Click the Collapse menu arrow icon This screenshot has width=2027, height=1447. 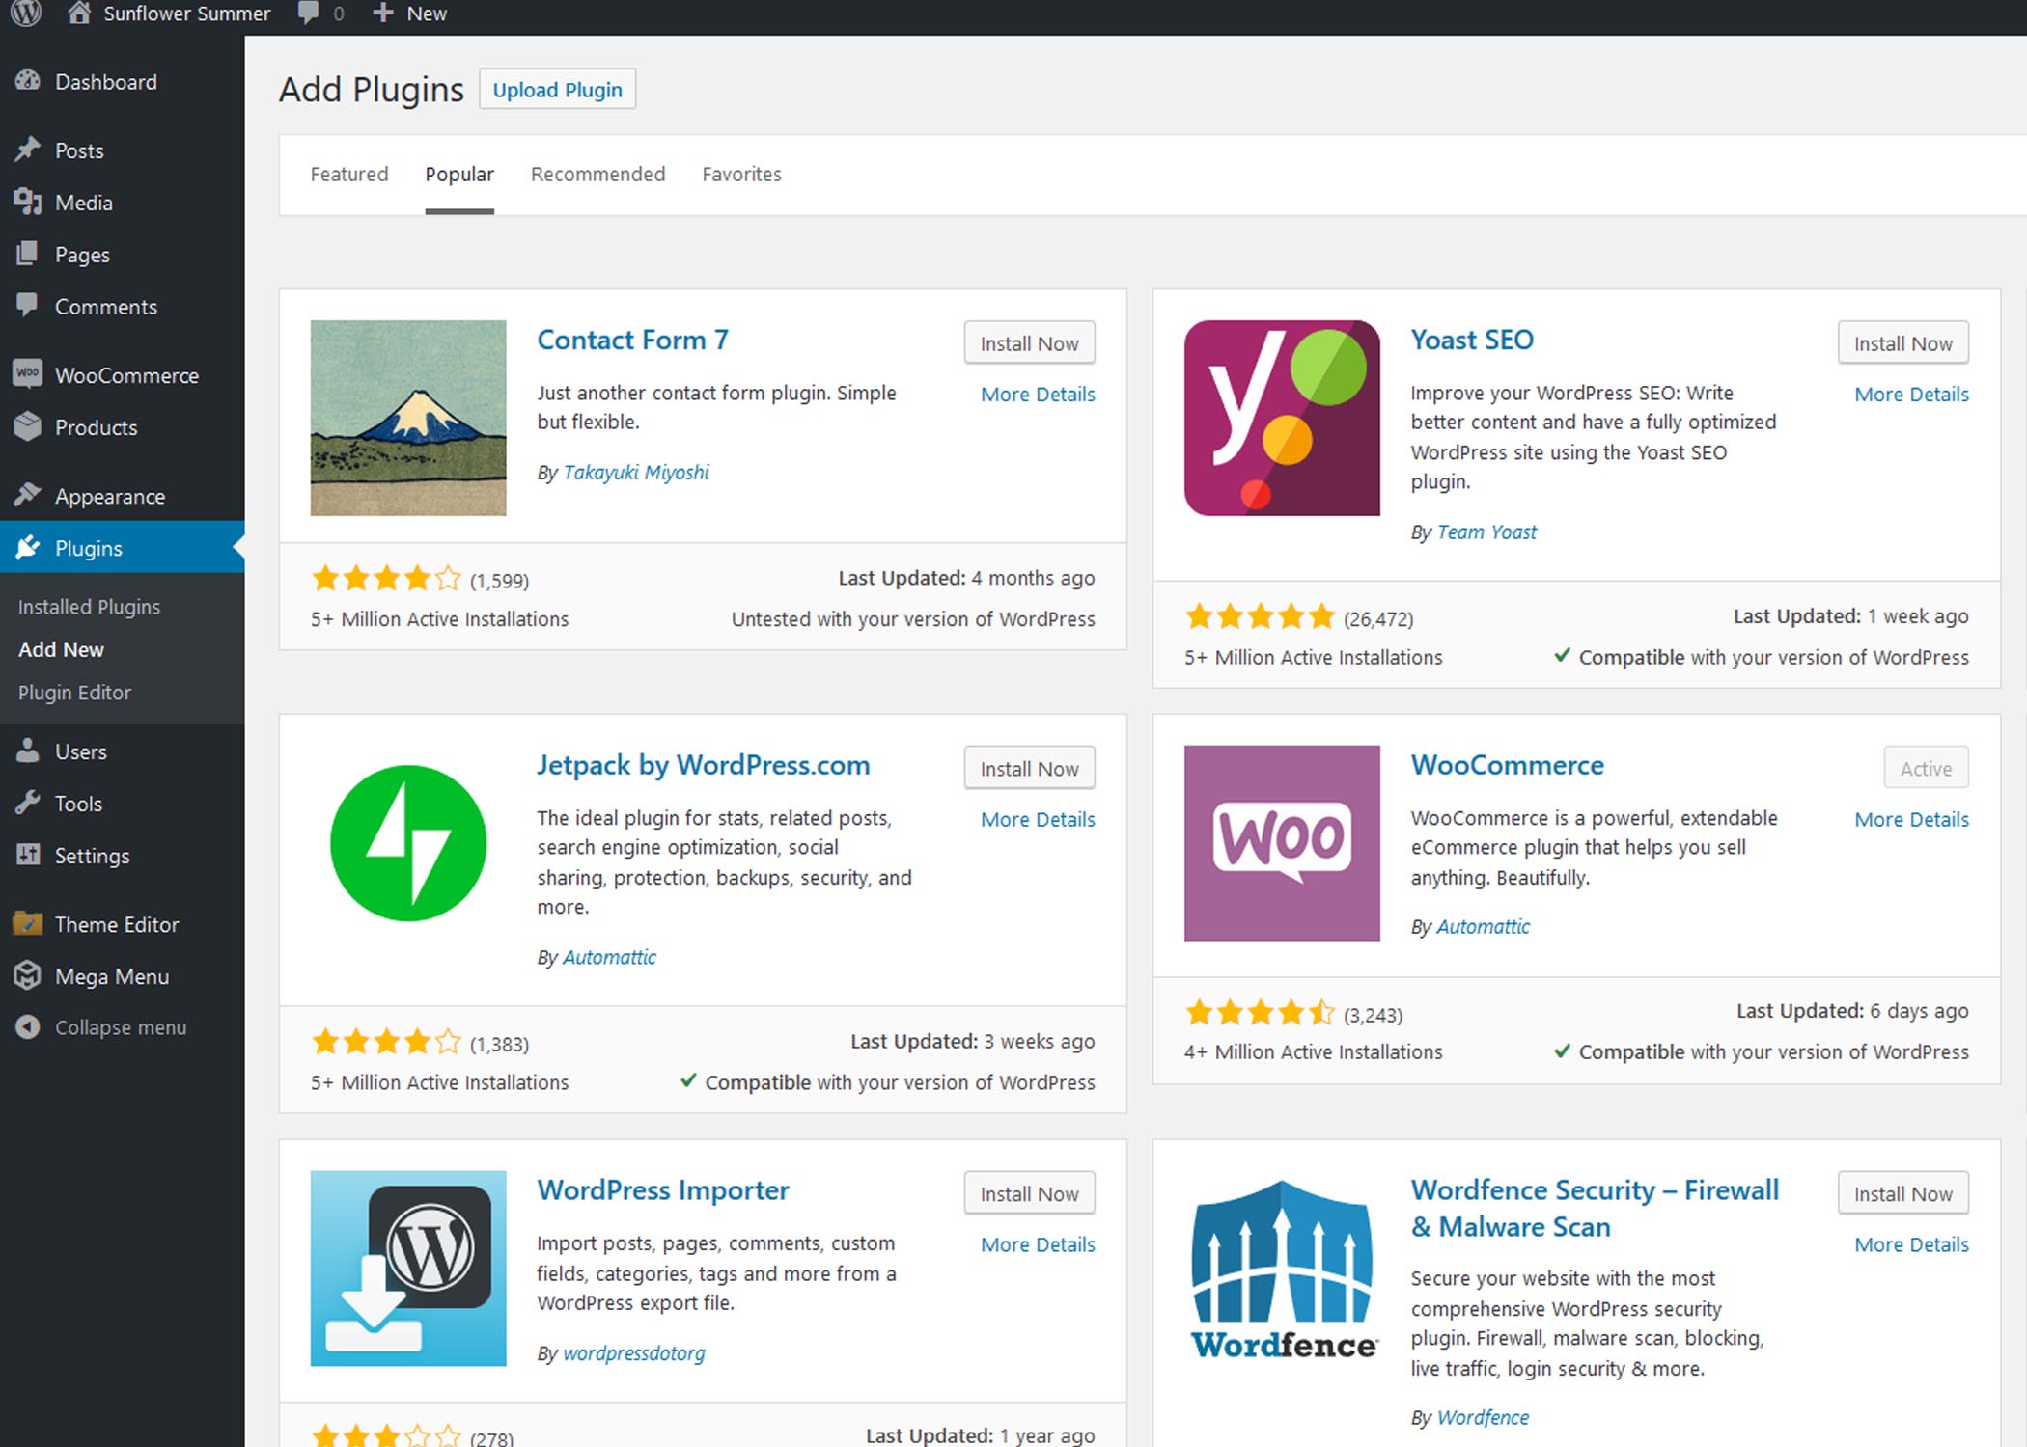28,1026
